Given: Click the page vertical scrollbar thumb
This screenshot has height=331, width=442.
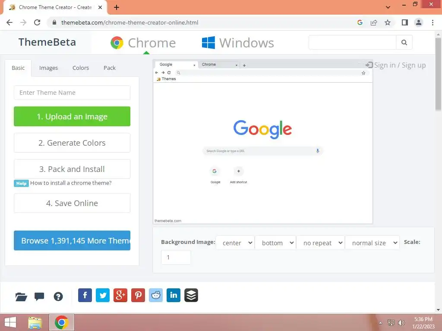Looking at the screenshot, I should 438,74.
